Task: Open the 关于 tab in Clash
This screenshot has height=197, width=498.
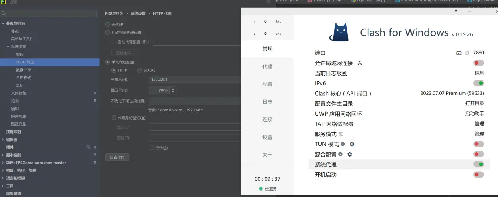Action: pyautogui.click(x=268, y=155)
